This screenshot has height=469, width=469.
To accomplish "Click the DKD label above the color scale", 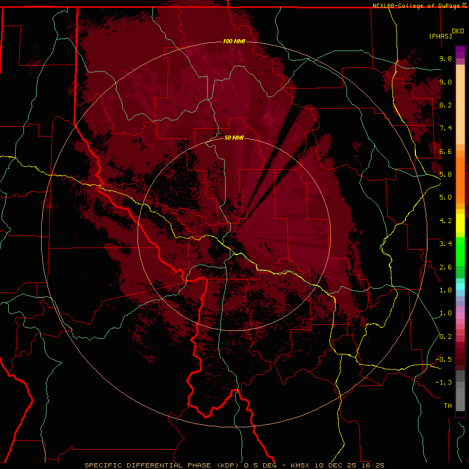I will click(458, 31).
